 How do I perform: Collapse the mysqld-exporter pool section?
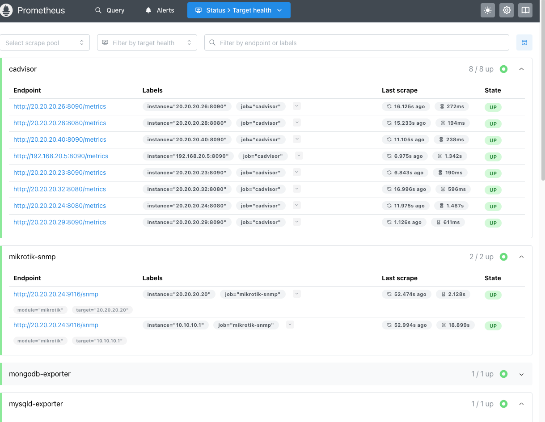(521, 404)
